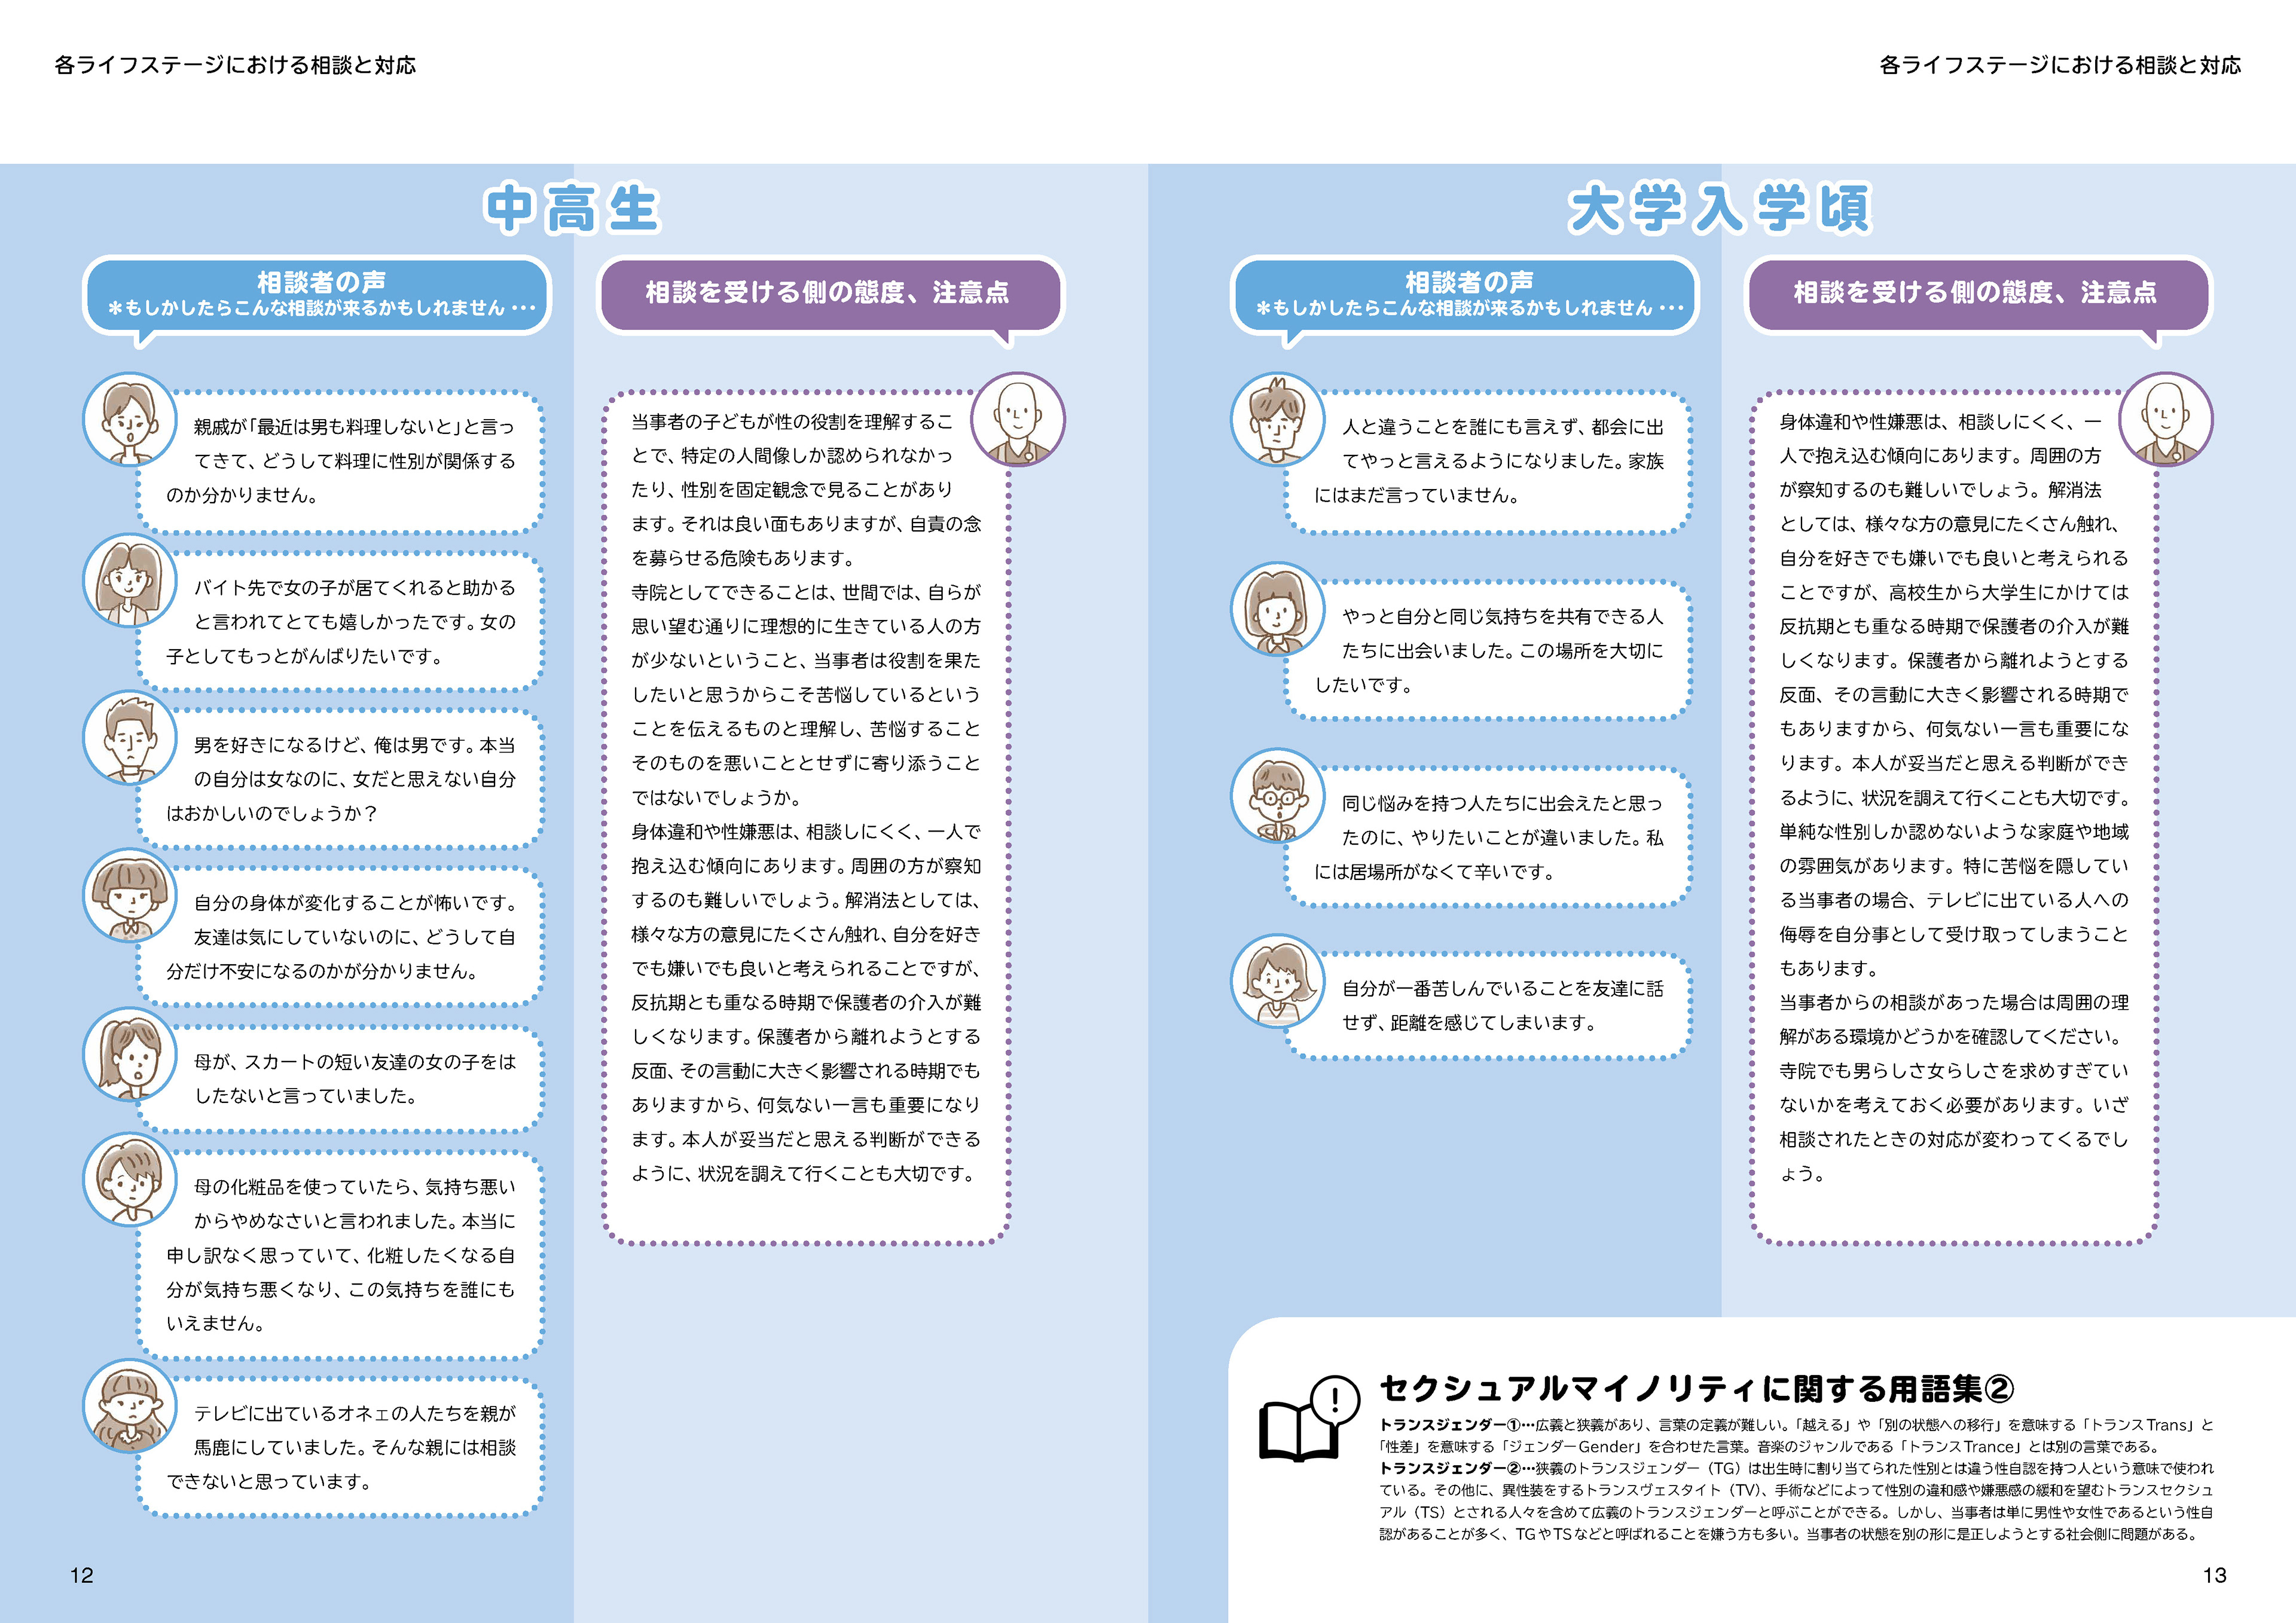2296x1623 pixels.
Task: Click the ponytail girl avatar by the スカート bubble
Action: coord(129,1054)
